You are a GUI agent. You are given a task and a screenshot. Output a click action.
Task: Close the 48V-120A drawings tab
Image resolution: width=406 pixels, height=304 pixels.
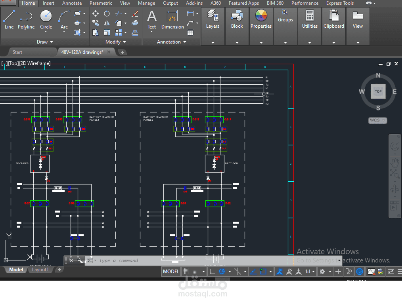pos(109,52)
